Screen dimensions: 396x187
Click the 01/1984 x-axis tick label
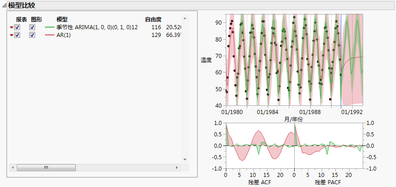(x=268, y=112)
